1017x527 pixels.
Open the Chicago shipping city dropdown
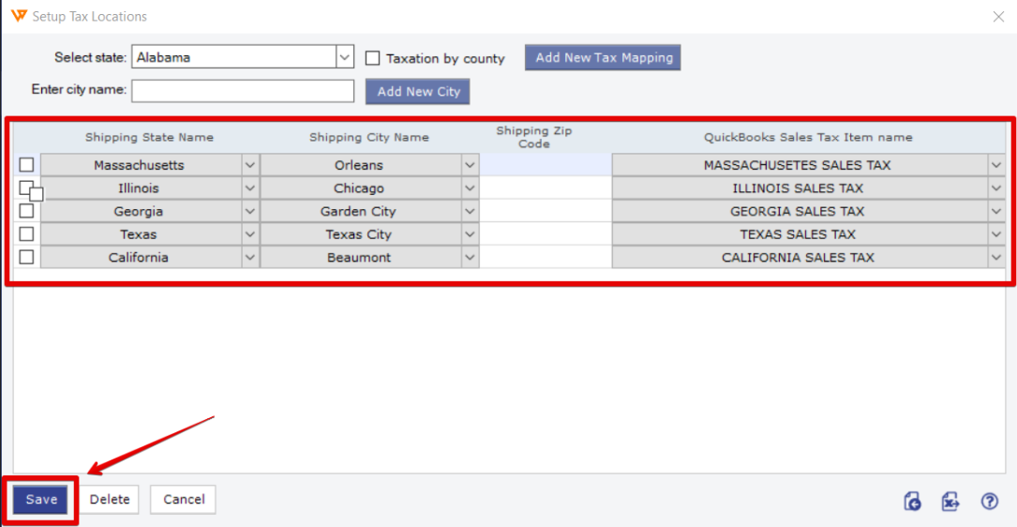coord(471,188)
